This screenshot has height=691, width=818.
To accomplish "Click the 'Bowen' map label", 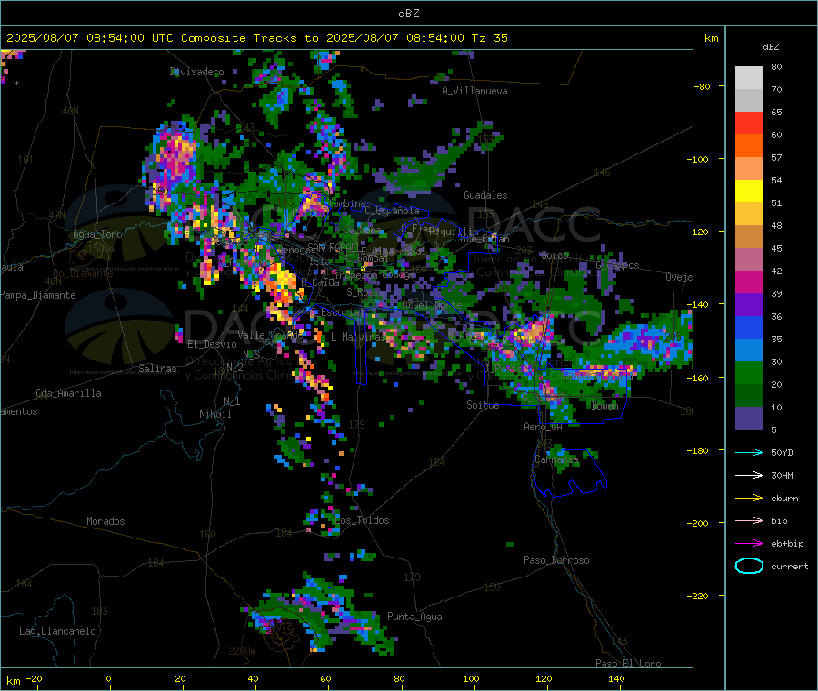I will click(x=604, y=406).
